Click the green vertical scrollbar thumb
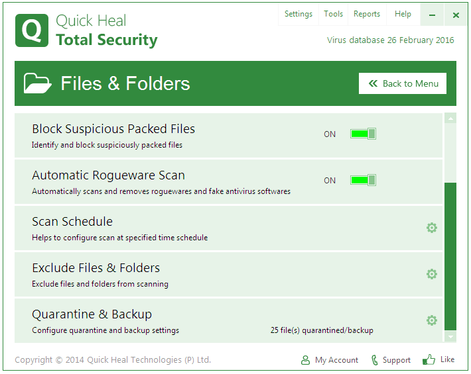471x374 pixels. tap(450, 256)
